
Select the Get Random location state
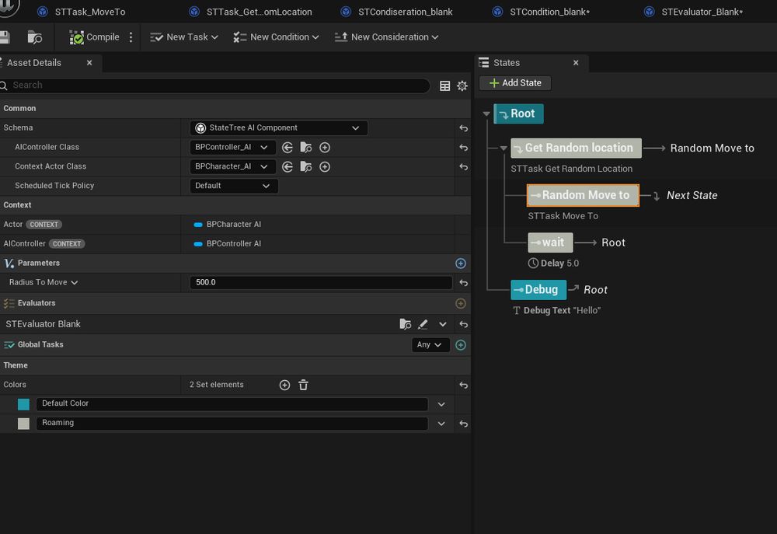pyautogui.click(x=576, y=148)
